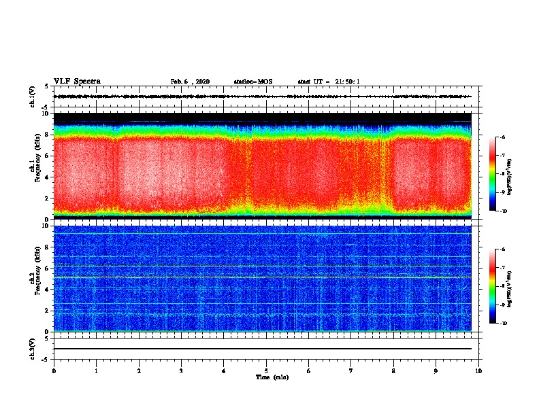Click the "Time (min)" x-axis label
The height and width of the screenshot is (416, 539).
272,377
